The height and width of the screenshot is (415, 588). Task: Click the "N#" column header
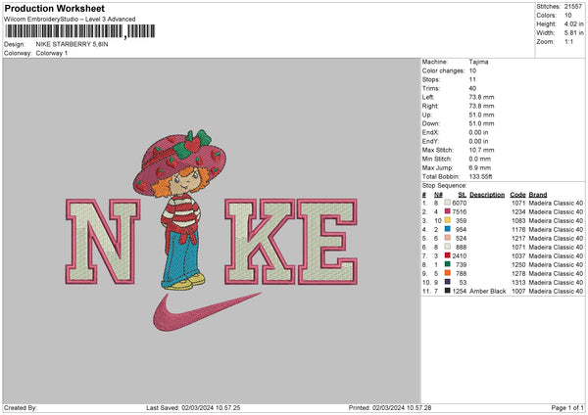tap(438, 195)
